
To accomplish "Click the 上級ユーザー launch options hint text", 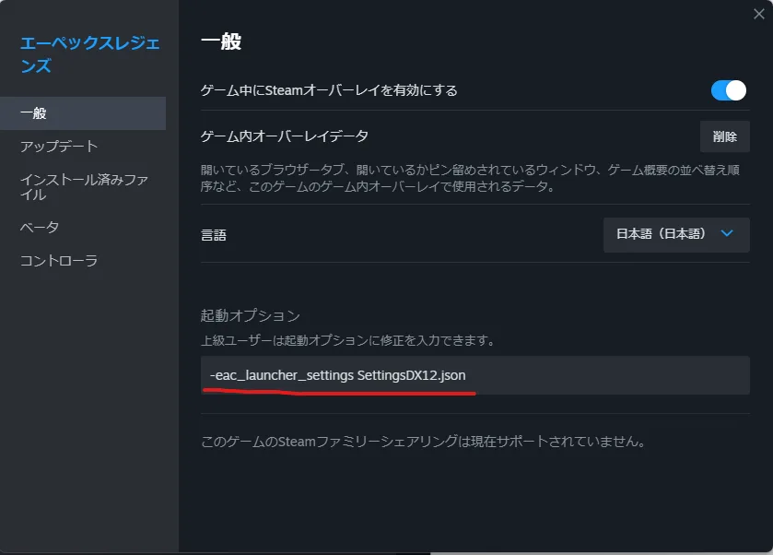I will tap(347, 340).
